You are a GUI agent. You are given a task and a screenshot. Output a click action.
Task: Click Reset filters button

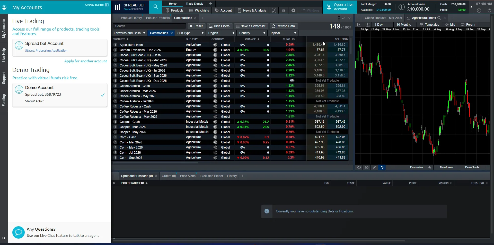pyautogui.click(x=196, y=26)
